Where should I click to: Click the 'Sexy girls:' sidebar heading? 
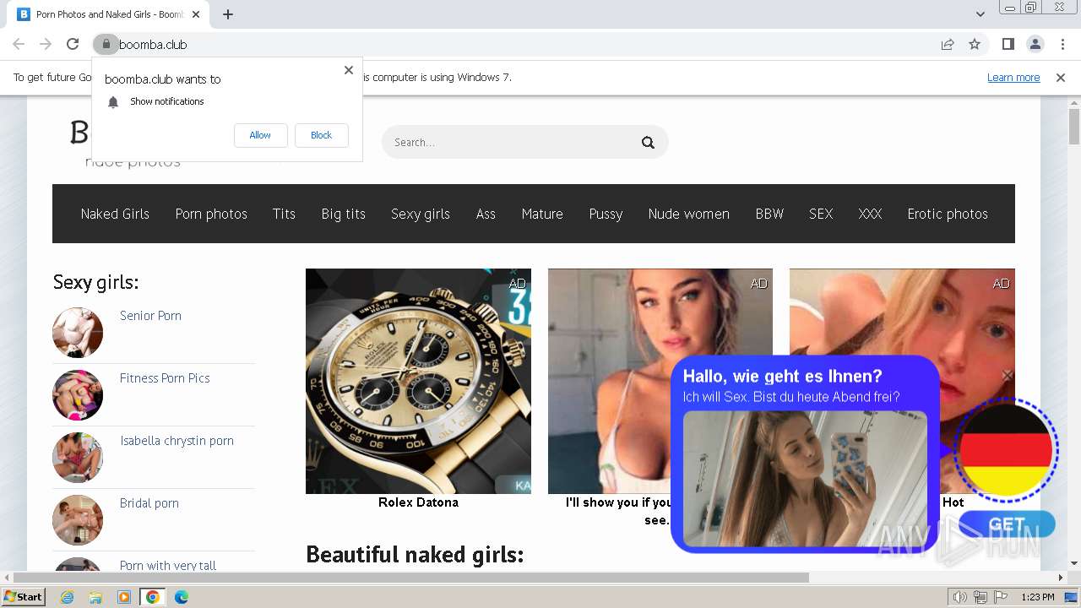[x=95, y=282]
